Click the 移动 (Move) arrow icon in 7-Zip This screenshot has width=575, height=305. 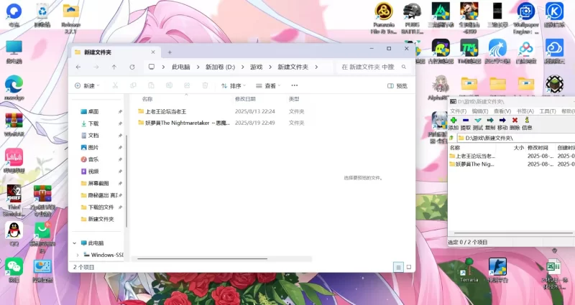(502, 120)
